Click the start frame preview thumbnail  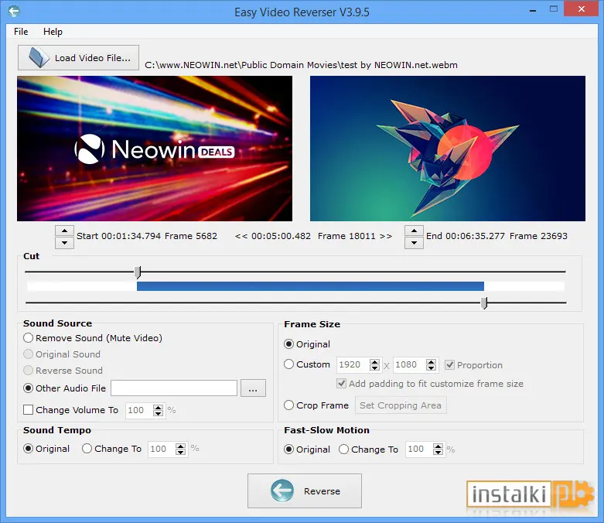tap(155, 149)
